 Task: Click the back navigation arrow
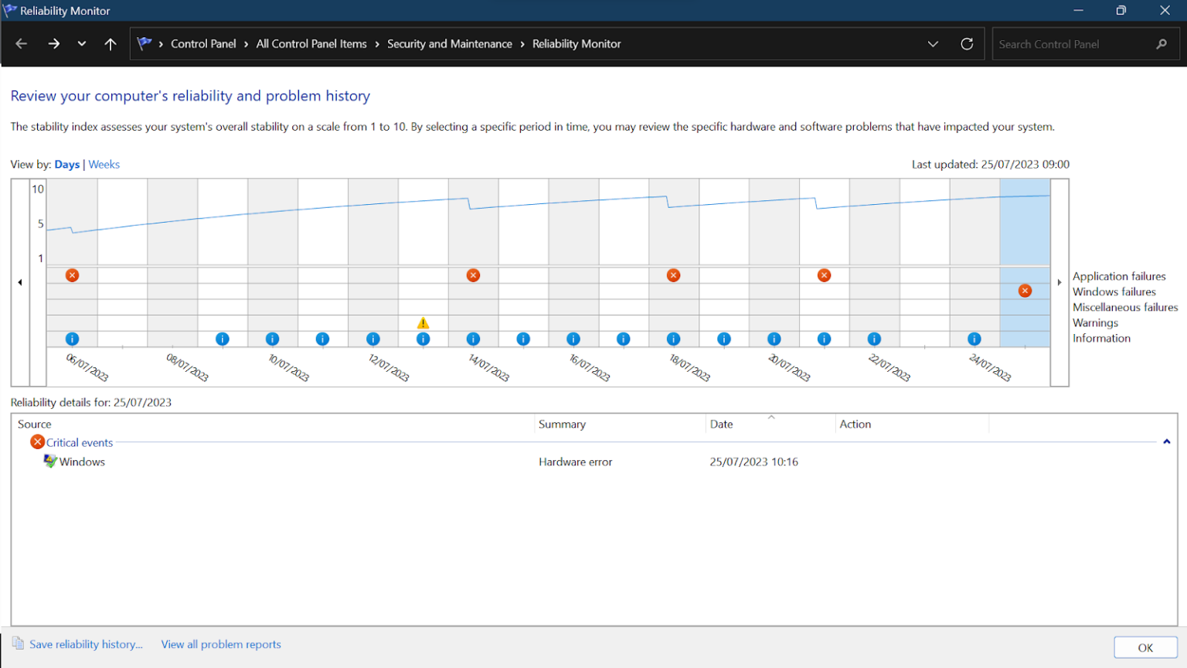coord(21,44)
